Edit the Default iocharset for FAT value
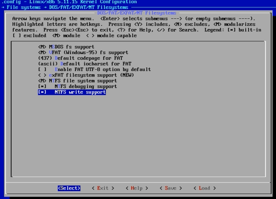Image resolution: width=276 pixels, height=199 pixels. pyautogui.click(x=85, y=64)
